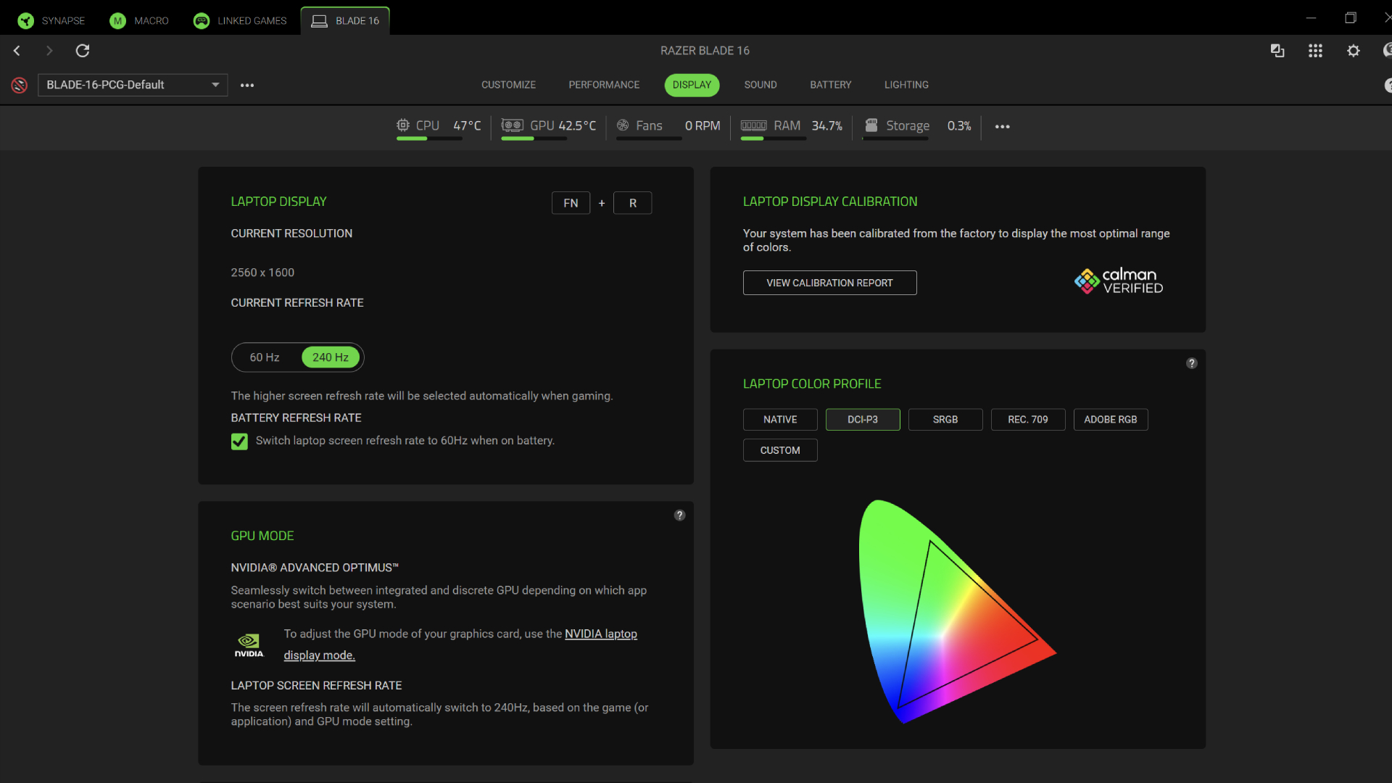
Task: Switch to the Sound tab
Action: click(761, 85)
